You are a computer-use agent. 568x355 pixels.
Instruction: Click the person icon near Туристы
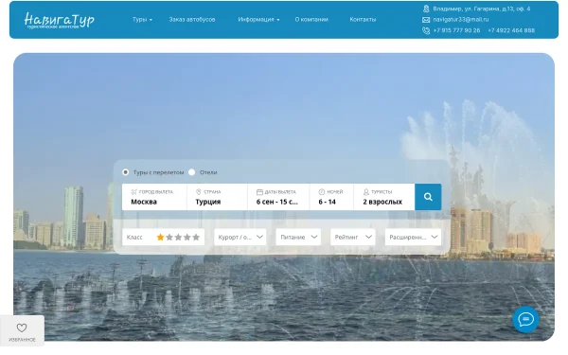(365, 192)
